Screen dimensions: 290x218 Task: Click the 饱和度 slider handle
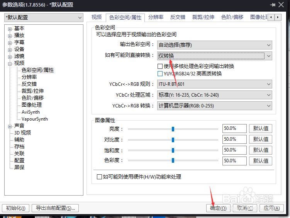click(x=173, y=150)
